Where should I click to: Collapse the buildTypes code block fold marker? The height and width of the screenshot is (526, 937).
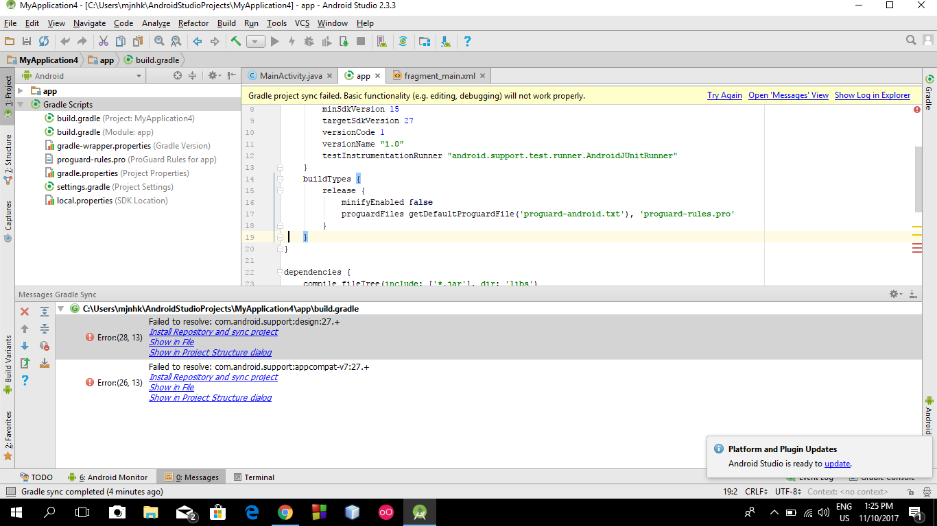coord(280,179)
